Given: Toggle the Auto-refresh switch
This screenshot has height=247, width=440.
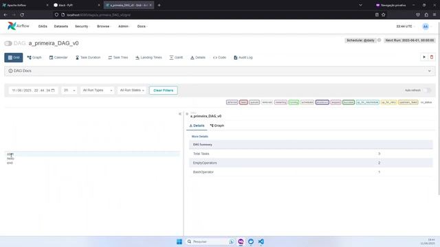Looking at the screenshot, I should [x=427, y=90].
